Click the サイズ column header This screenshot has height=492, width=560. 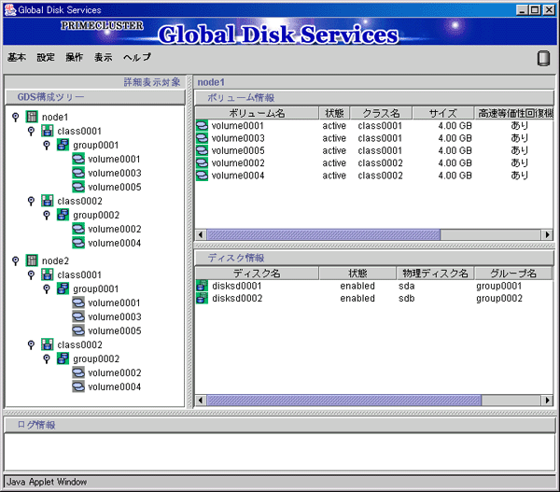coord(442,113)
